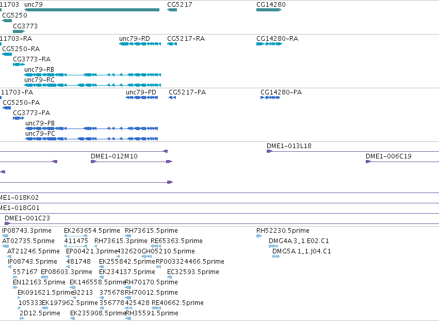
Task: Click the unc79-PC protein label
Action: [40, 134]
